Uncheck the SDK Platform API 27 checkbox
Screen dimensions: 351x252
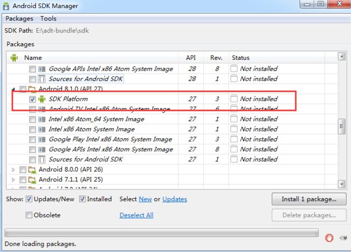pyautogui.click(x=32, y=99)
